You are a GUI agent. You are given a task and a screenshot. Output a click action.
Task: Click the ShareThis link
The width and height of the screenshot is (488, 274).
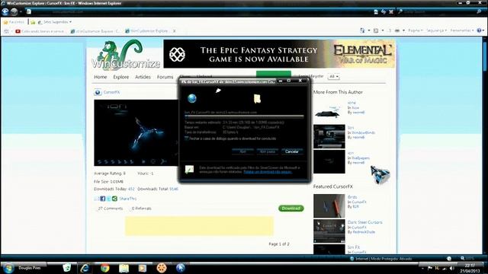point(127,199)
